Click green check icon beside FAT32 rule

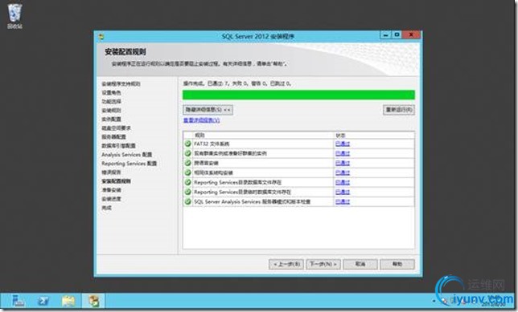pyautogui.click(x=187, y=144)
